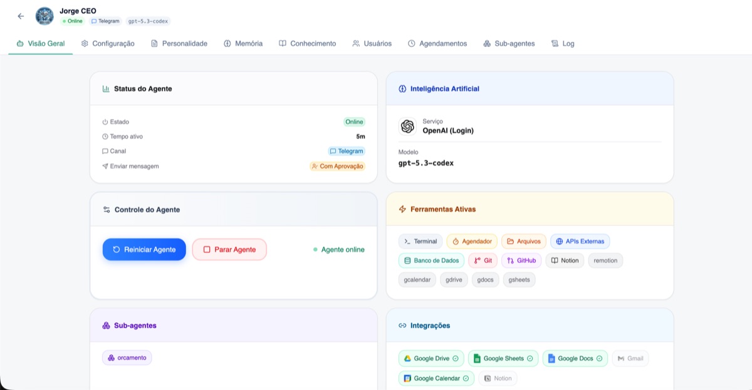Open the Memória tab
Screen dimensions: 752x390
[x=243, y=44]
